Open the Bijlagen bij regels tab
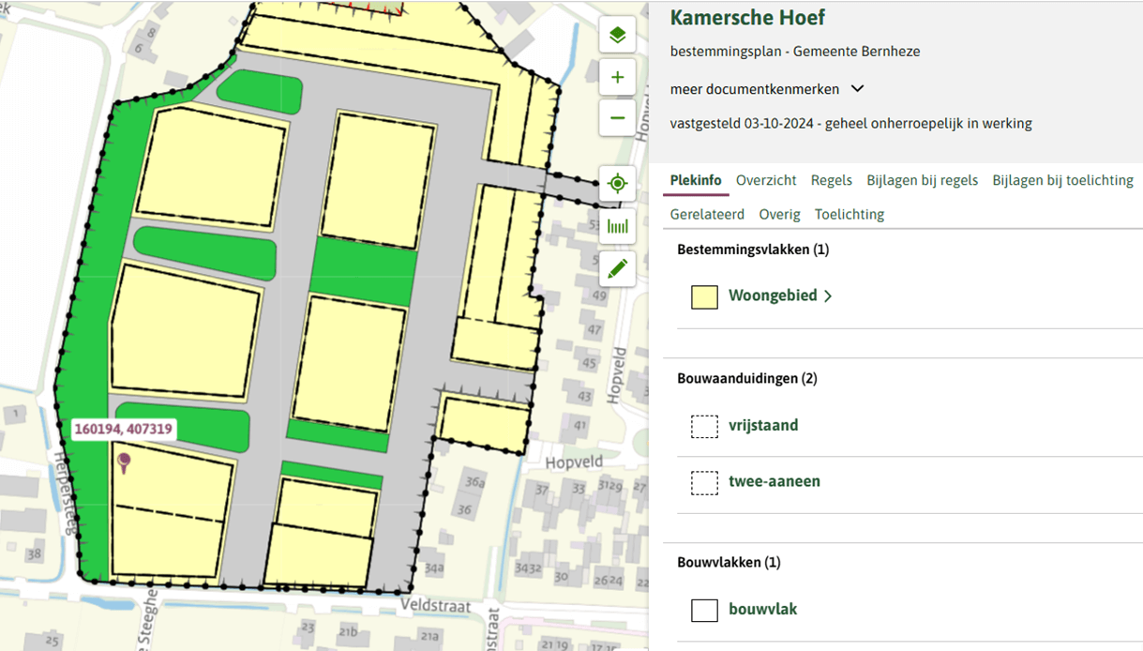1143x651 pixels. point(922,180)
